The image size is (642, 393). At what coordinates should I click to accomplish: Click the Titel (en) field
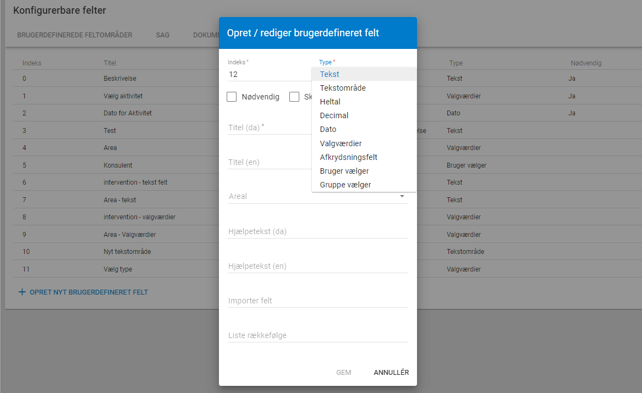[270, 162]
